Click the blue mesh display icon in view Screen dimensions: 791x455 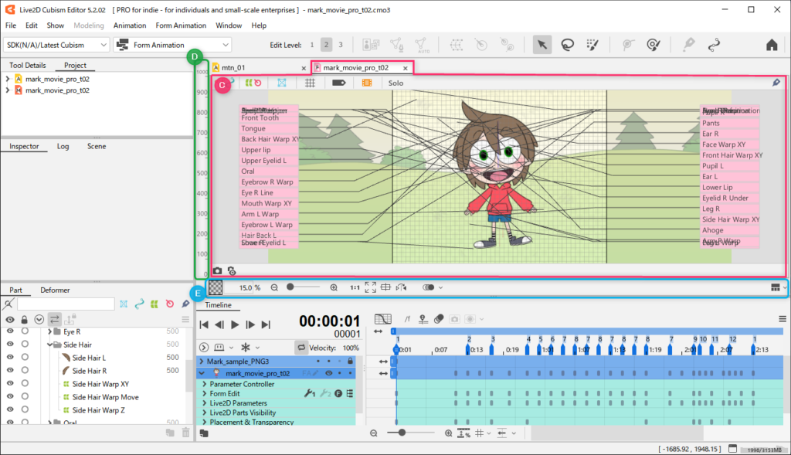coord(281,83)
